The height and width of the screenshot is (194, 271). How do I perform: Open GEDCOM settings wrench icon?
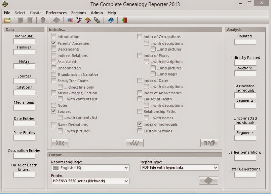coord(79,20)
